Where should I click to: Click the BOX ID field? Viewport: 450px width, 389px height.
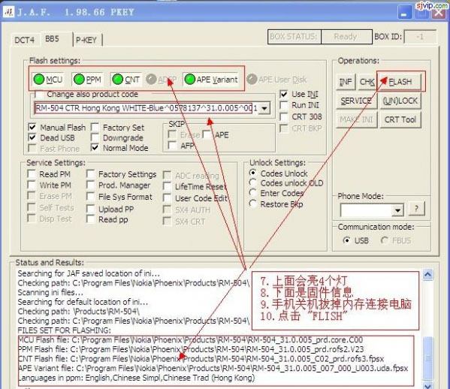tap(420, 37)
